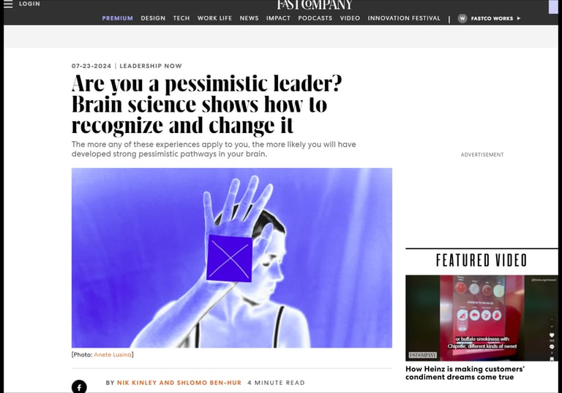Click author names Nik Kinley and Shlomo Ben-Hur
This screenshot has width=562, height=393.
tap(179, 383)
